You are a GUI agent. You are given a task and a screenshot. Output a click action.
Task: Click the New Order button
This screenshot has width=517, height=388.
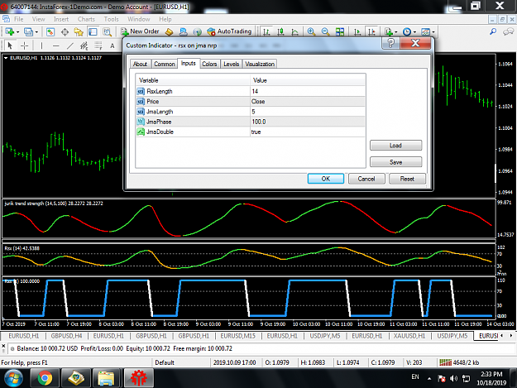tap(140, 31)
